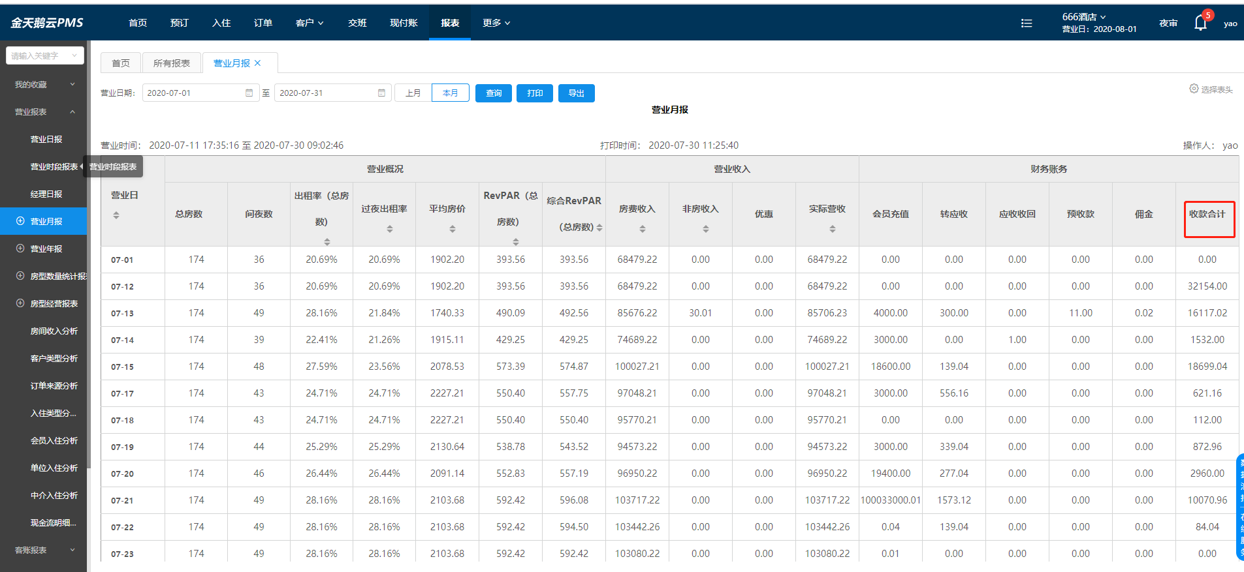The height and width of the screenshot is (572, 1244).
Task: Sort by 出租率（总房数）column arrows
Action: [x=327, y=242]
